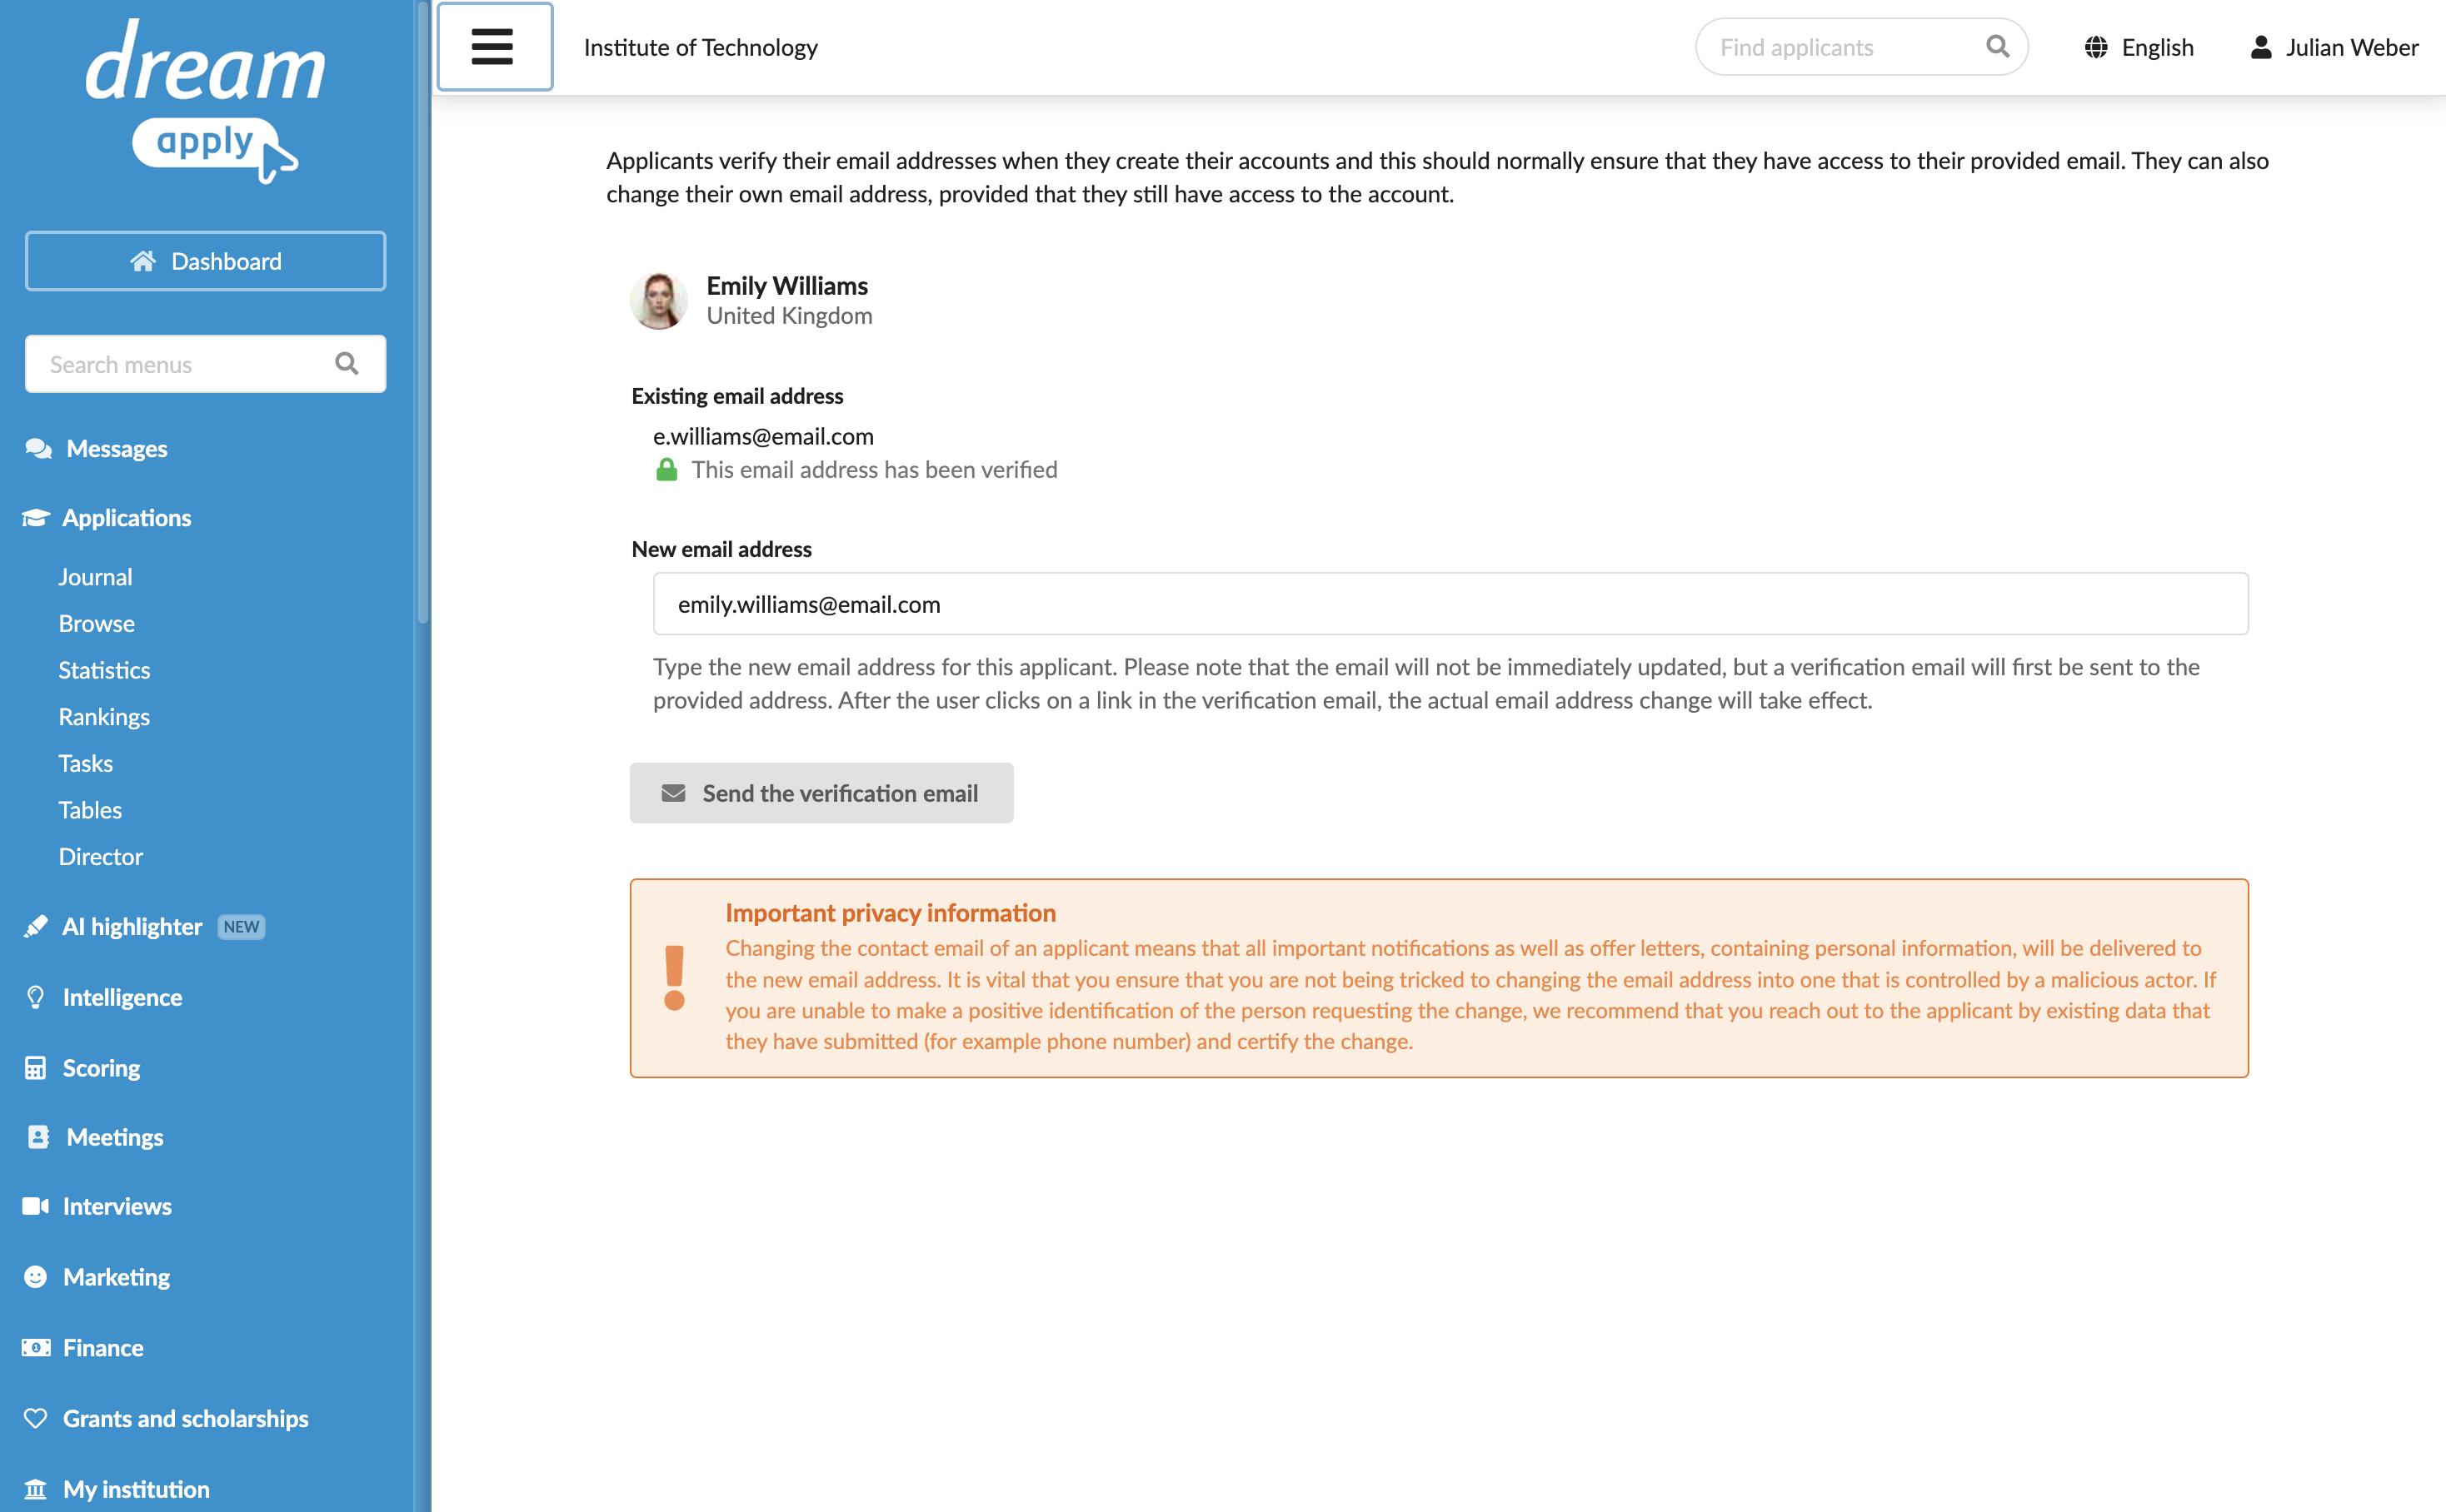Click the Emily Williams applicant name
Screen dimensions: 2446x1512
[786, 285]
